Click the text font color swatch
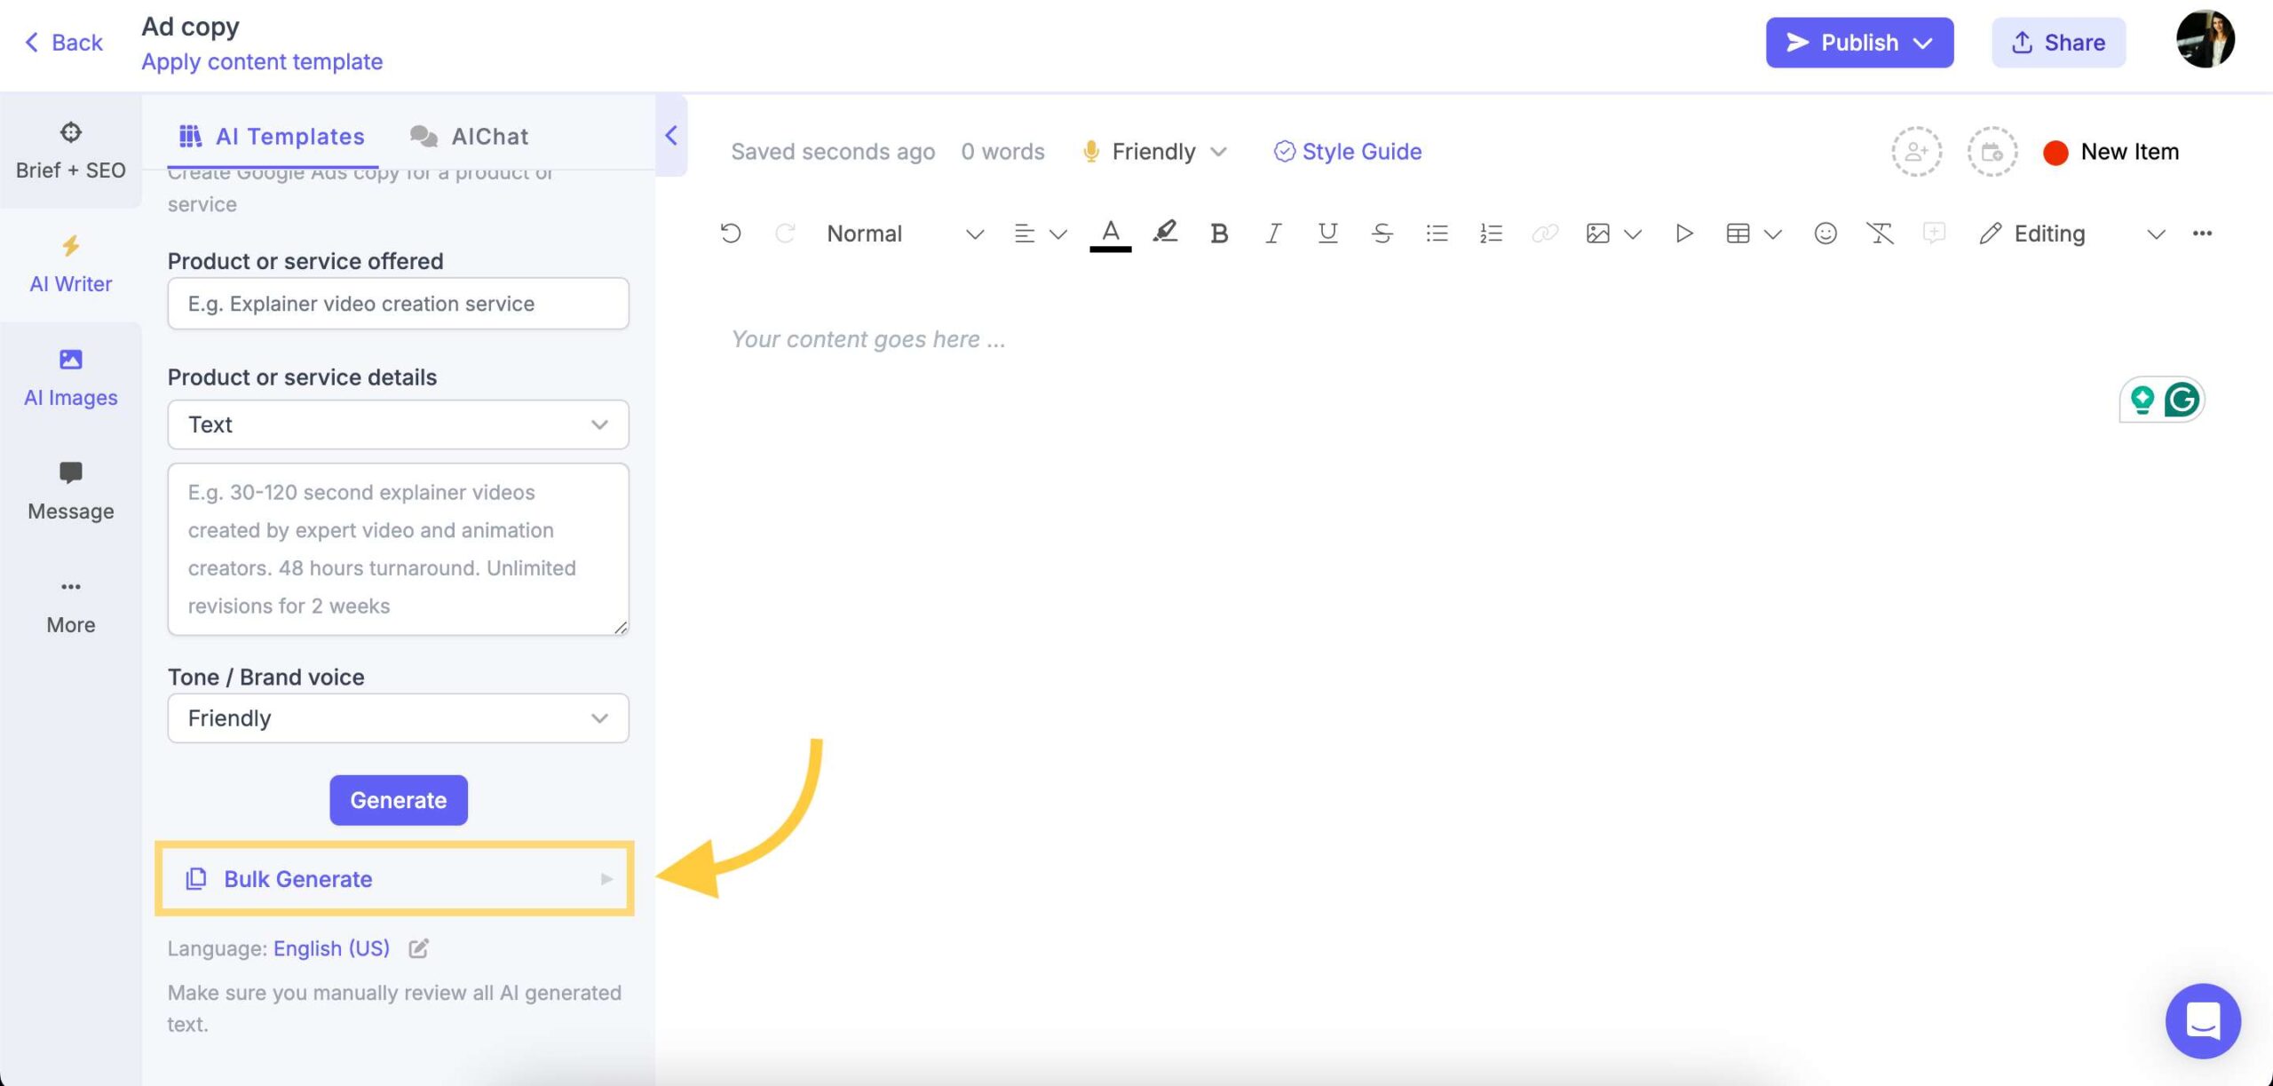The image size is (2273, 1086). tap(1111, 235)
